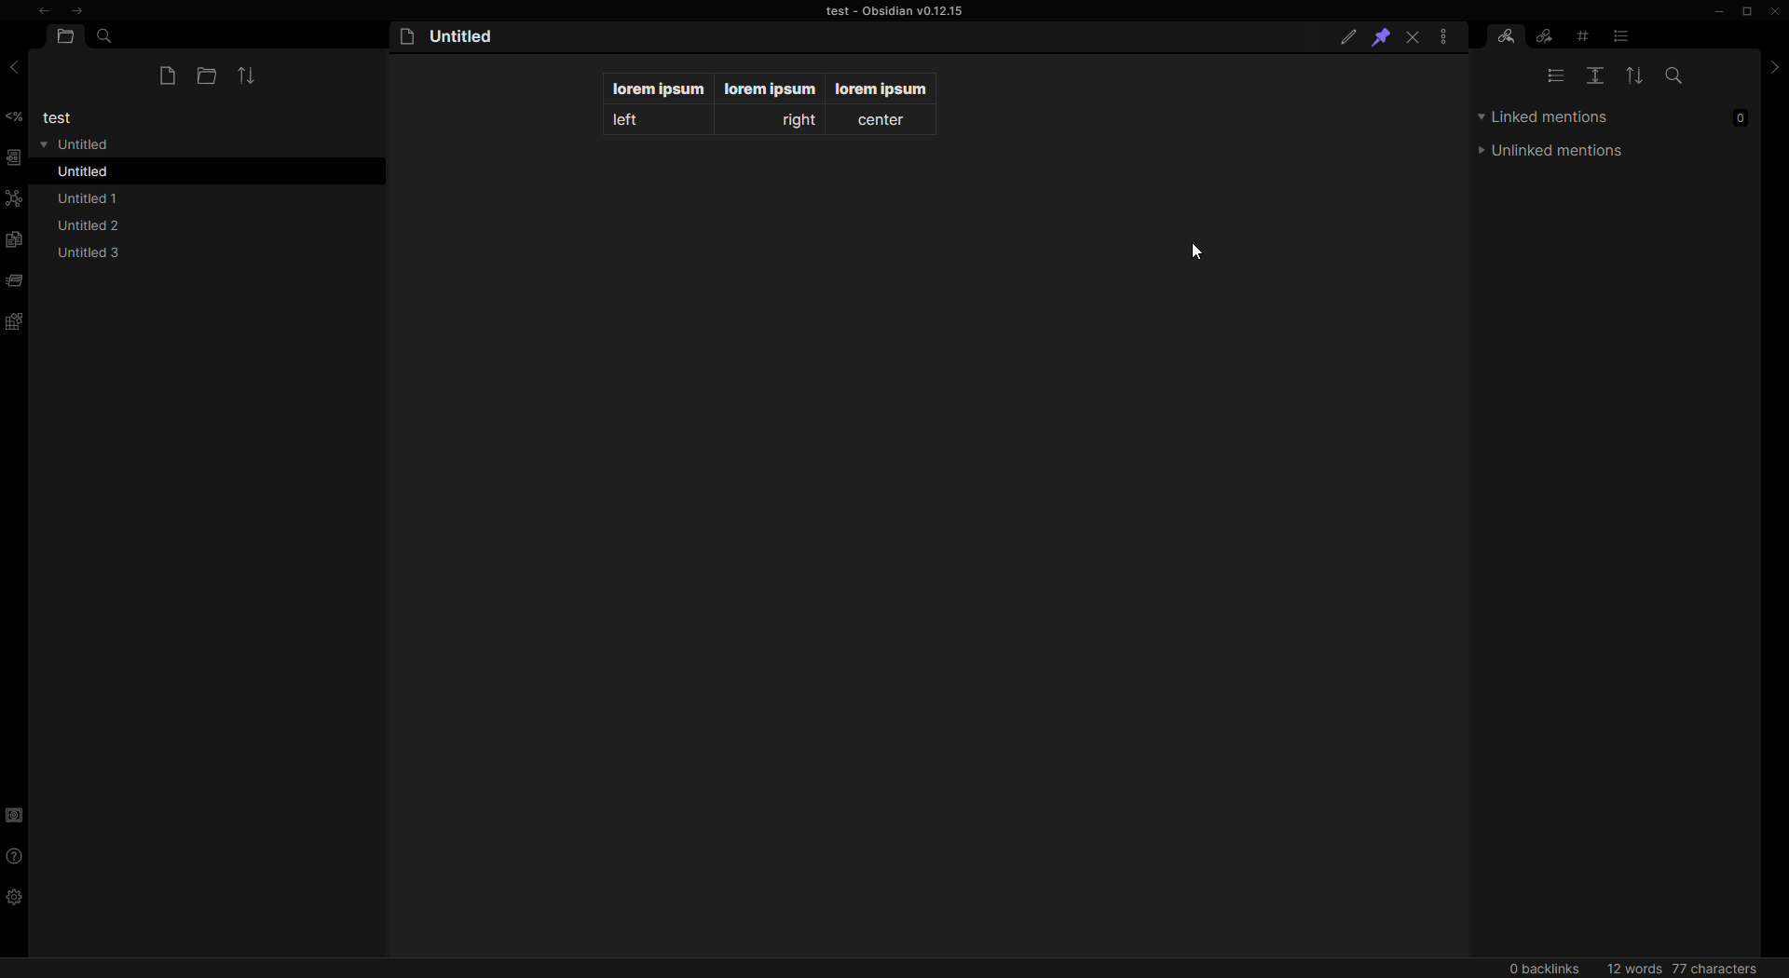
Task: Show the backlinks search filter
Action: pos(1673,76)
